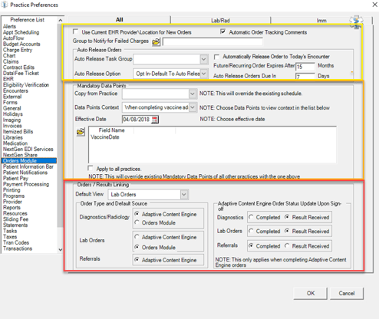Check Apply to all practices

(90, 168)
